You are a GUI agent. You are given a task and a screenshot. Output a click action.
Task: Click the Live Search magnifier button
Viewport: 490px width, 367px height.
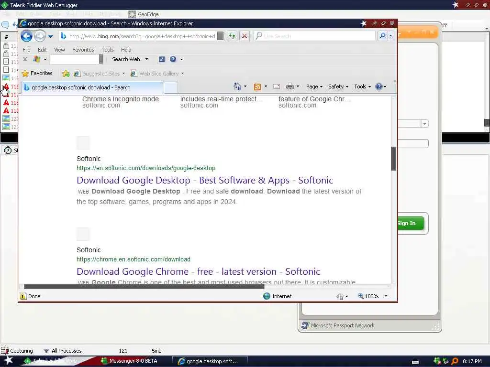click(382, 36)
